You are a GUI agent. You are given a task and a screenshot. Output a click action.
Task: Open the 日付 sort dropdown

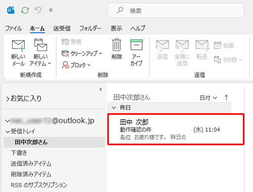[x=208, y=98]
